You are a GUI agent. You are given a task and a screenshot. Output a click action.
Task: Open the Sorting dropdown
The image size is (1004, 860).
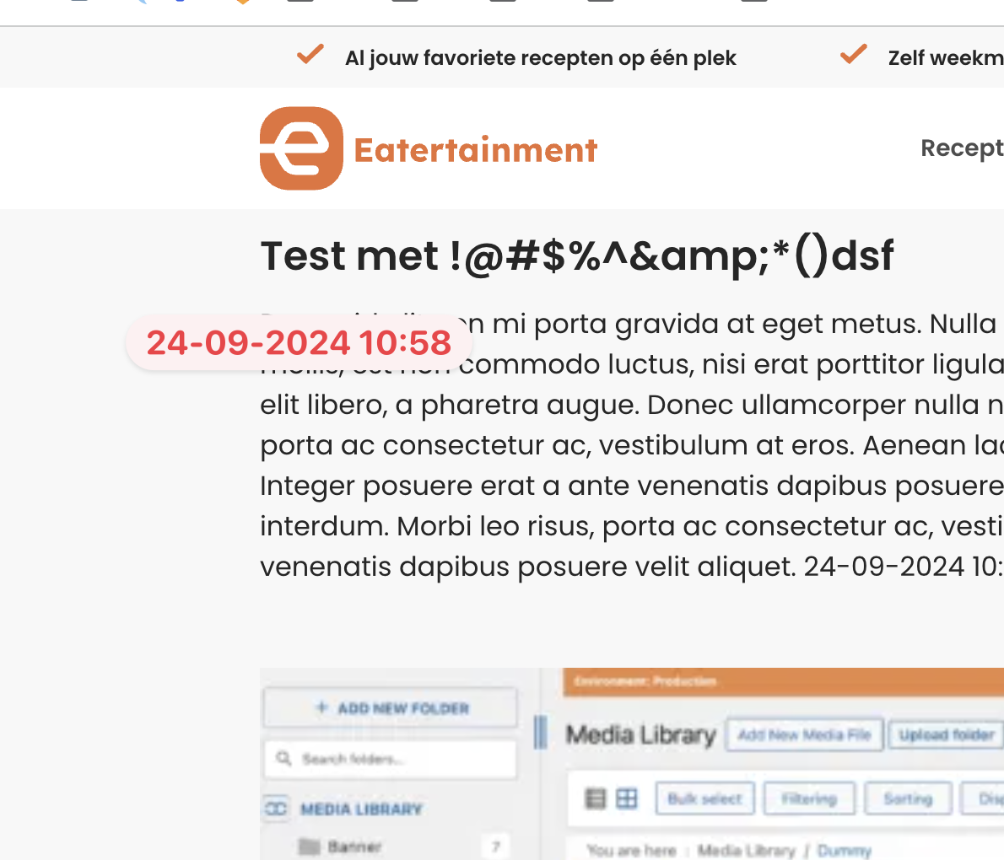908,798
